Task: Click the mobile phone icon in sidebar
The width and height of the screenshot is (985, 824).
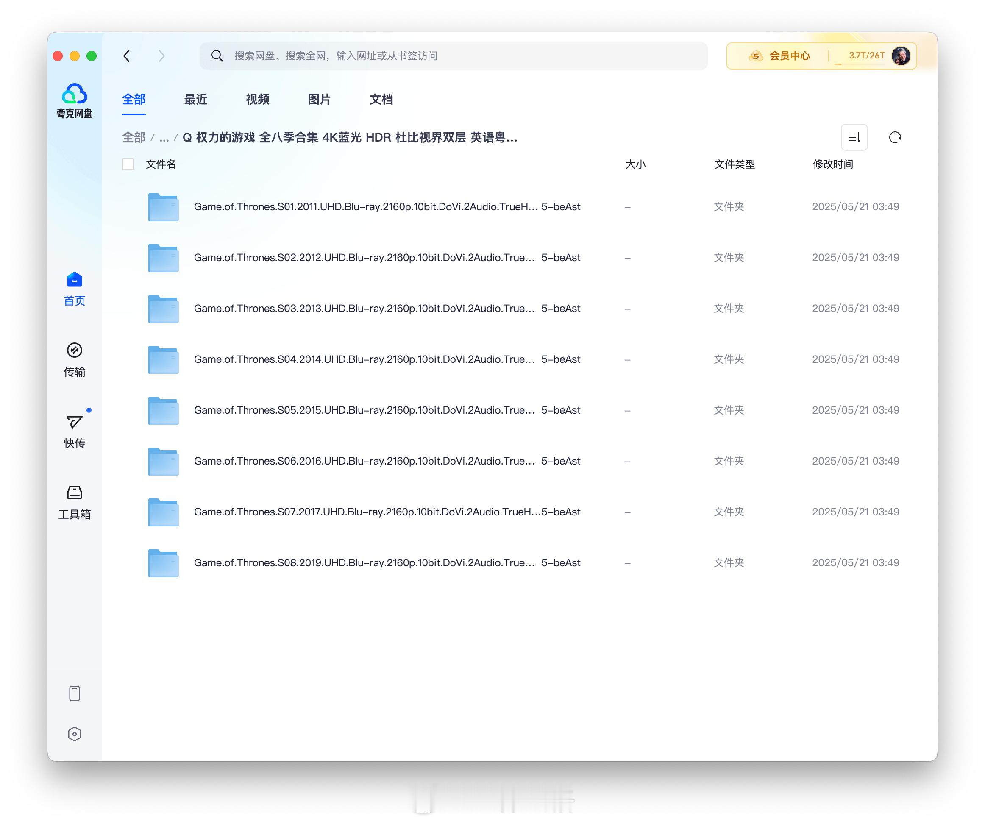Action: click(75, 693)
